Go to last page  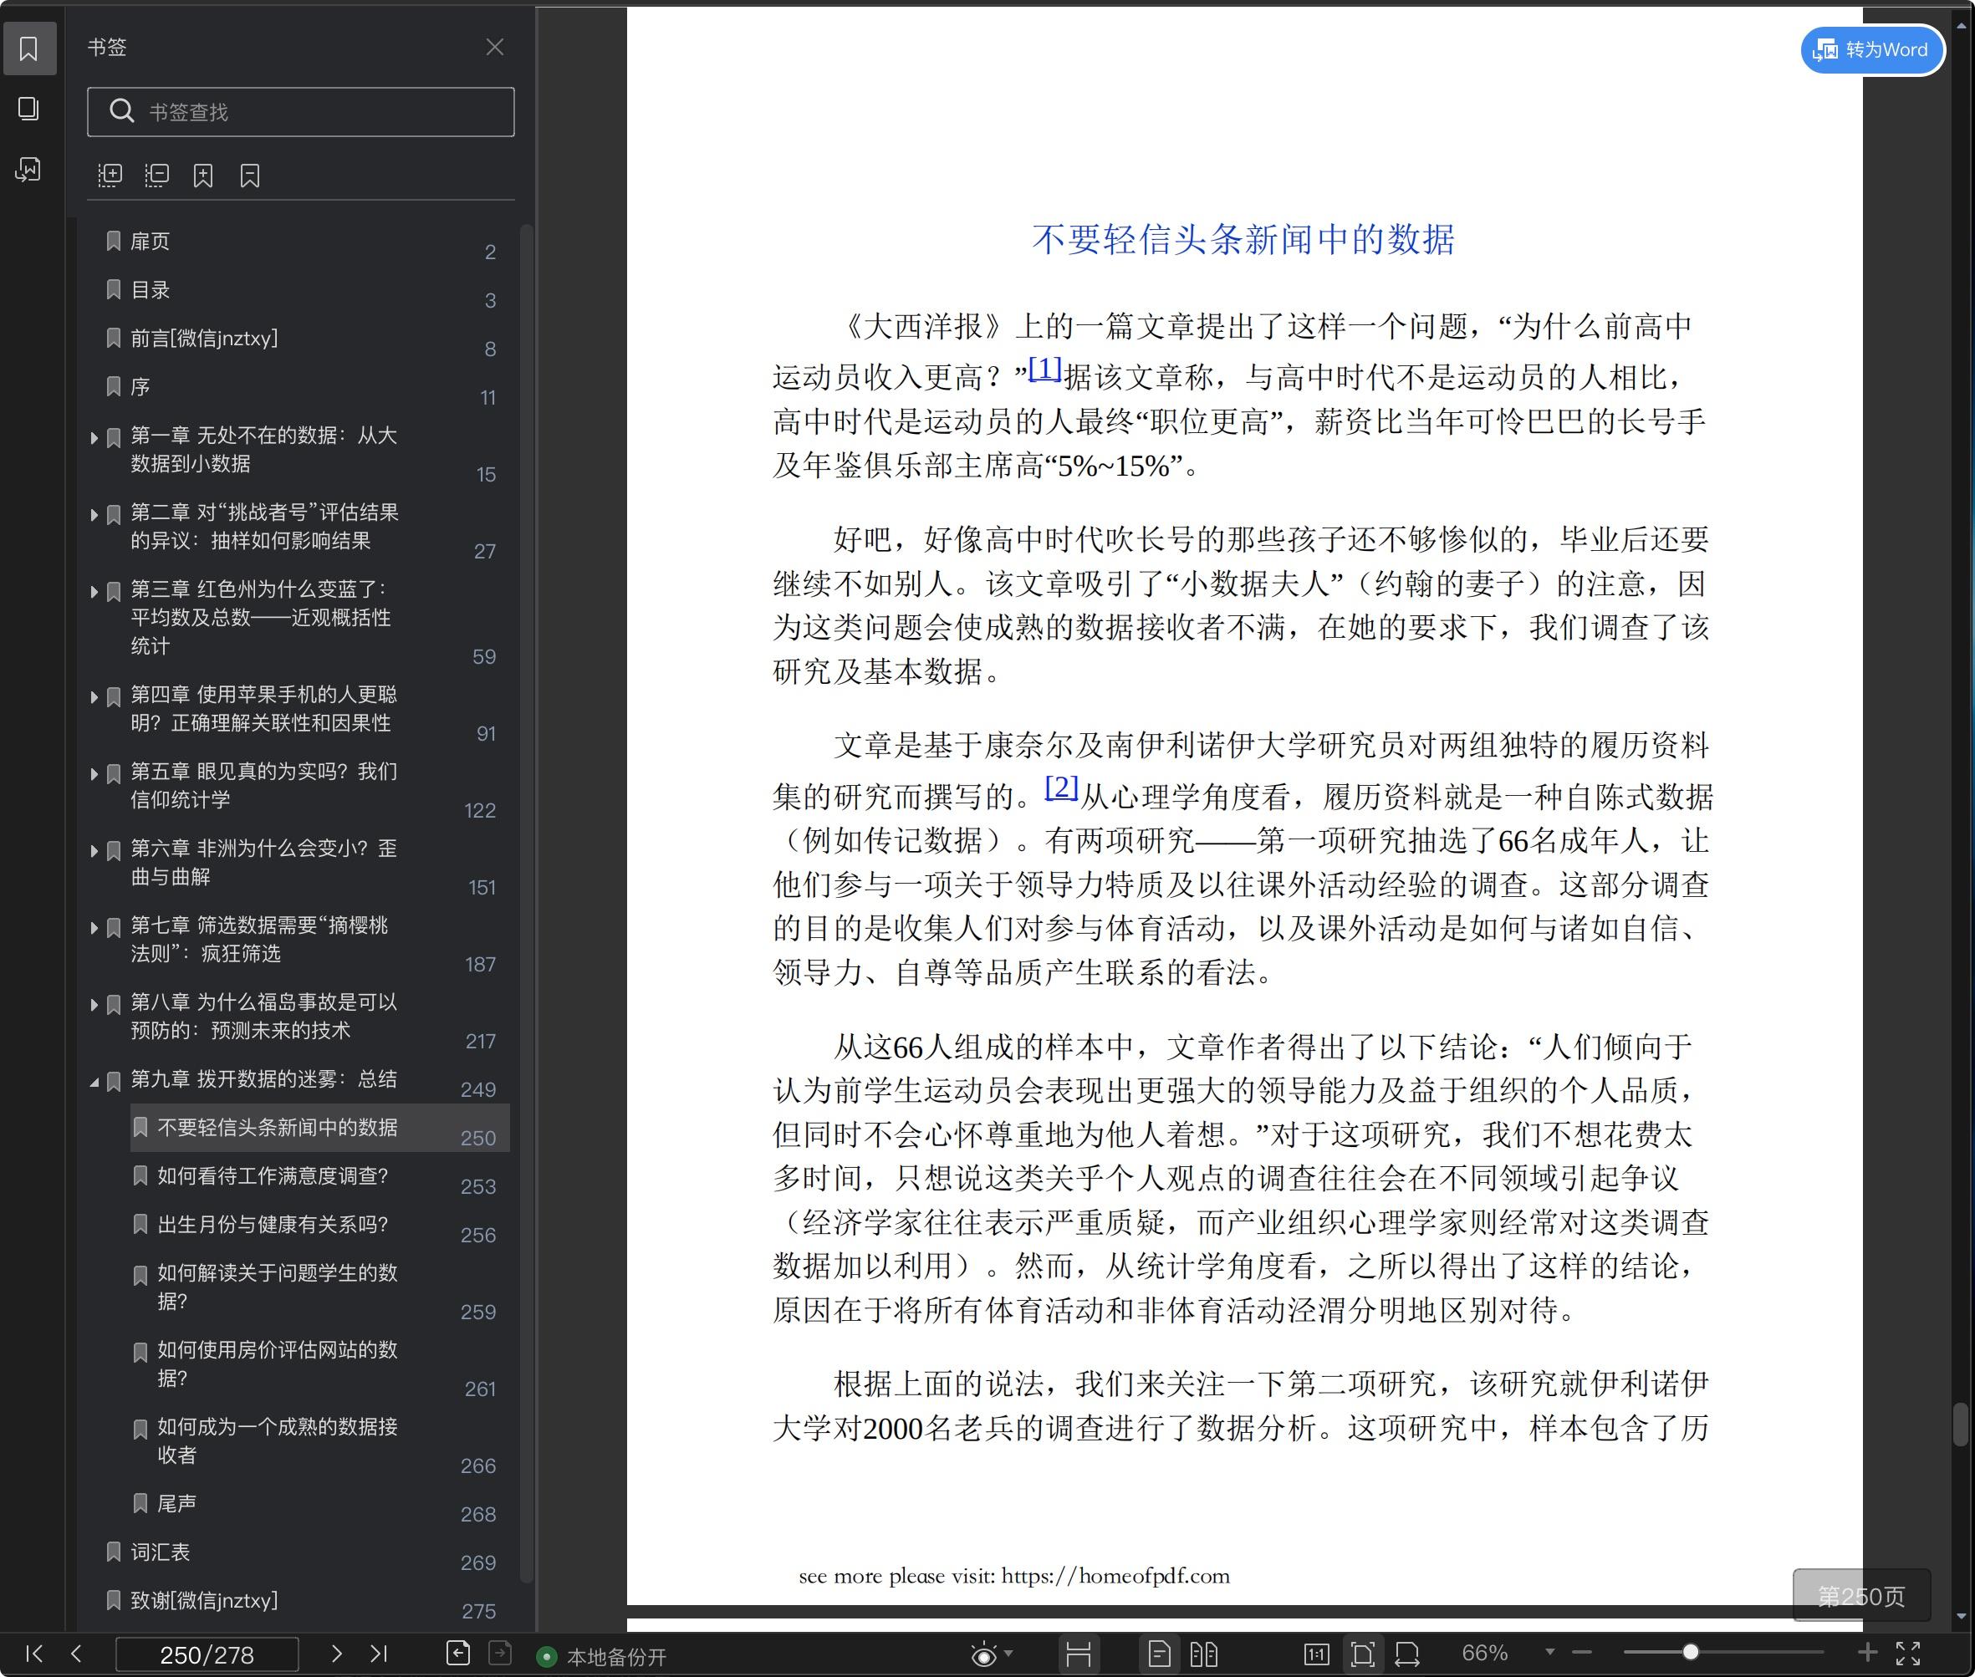[379, 1654]
